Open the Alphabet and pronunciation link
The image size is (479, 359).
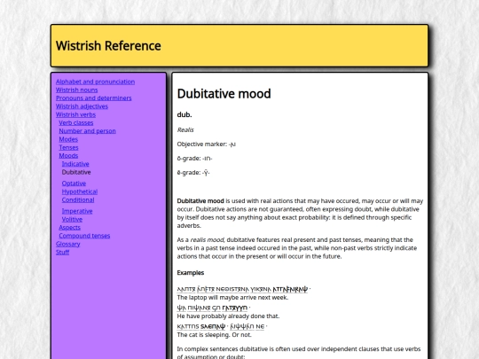click(x=95, y=82)
